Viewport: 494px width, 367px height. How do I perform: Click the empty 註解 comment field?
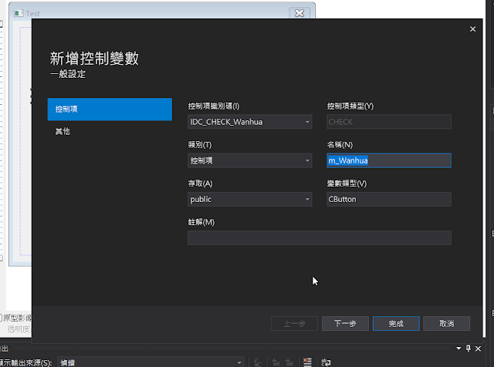[319, 238]
